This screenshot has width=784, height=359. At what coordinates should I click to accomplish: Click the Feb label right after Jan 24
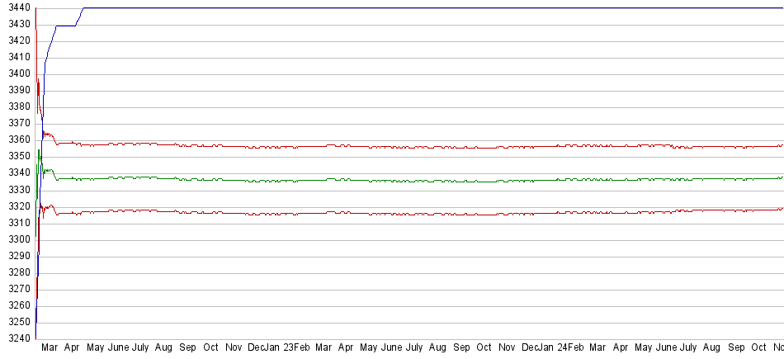click(x=575, y=348)
